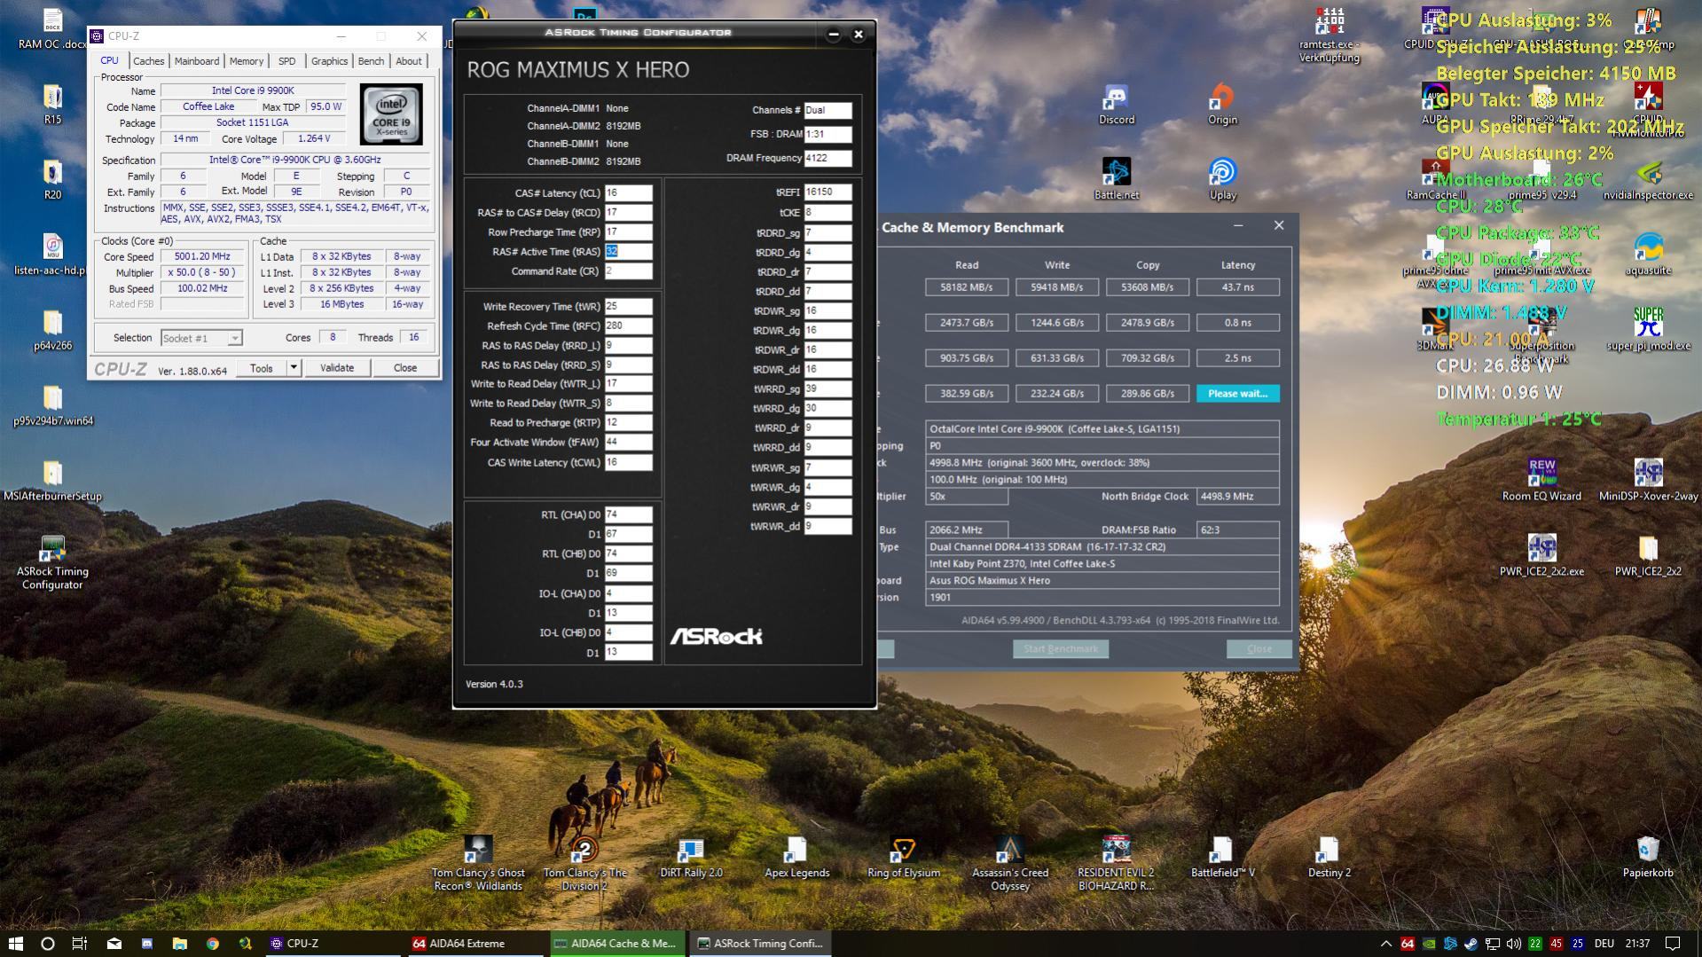
Task: Open the Windows Start menu
Action: click(x=15, y=943)
